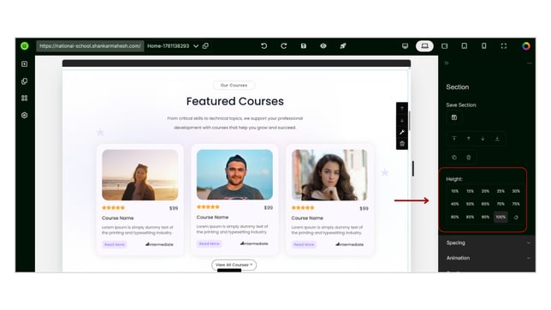
Task: Click the Our Courses badge
Action: click(234, 85)
